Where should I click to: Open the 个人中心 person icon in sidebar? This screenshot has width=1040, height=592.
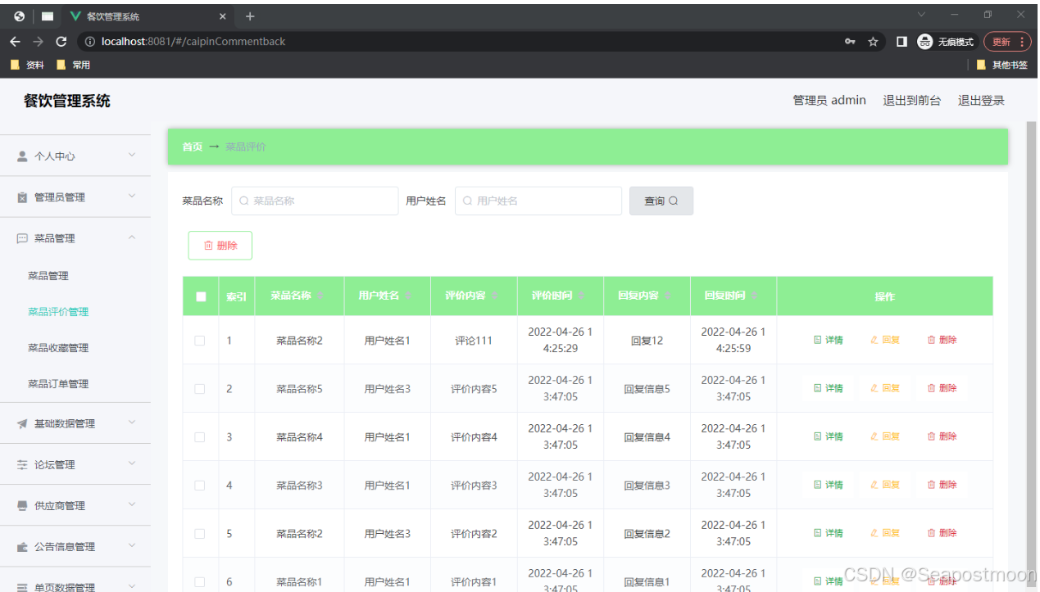tap(21, 156)
